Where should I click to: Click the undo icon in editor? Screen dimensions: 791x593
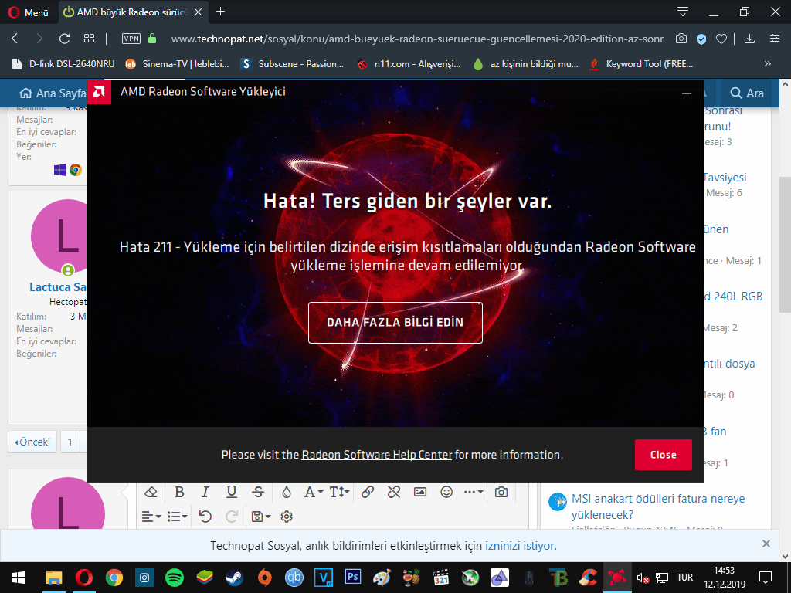tap(205, 517)
